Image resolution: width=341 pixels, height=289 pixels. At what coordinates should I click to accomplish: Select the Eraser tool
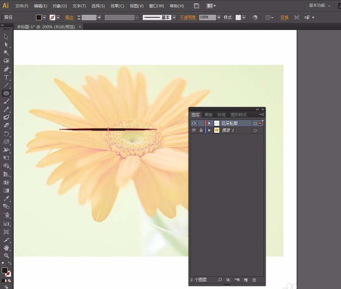(x=6, y=125)
